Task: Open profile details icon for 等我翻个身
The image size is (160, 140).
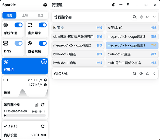Action: tap(36, 105)
